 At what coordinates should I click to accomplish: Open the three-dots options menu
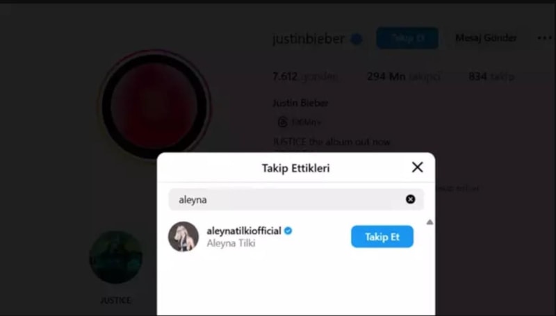(x=544, y=38)
